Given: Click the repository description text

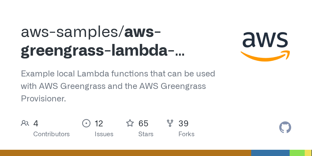Looking at the screenshot, I should (118, 86).
